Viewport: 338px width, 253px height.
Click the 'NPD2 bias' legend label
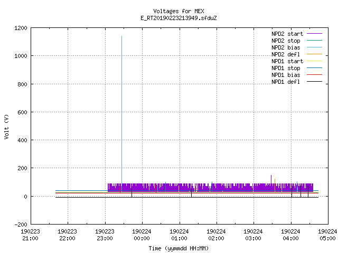tap(286, 47)
